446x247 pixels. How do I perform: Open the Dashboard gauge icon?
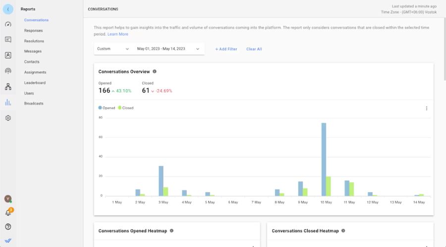pos(8,24)
